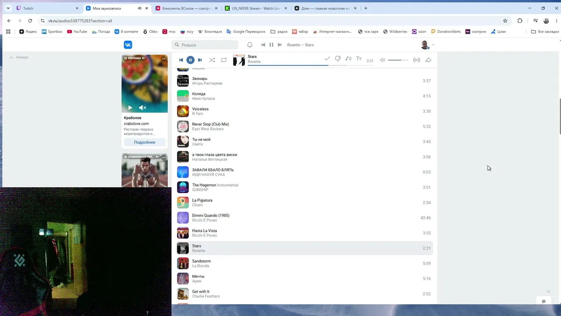Screen dimensions: 561x316
Task: Switch to Киноленты ВСоюзе tab
Action: tap(186, 8)
